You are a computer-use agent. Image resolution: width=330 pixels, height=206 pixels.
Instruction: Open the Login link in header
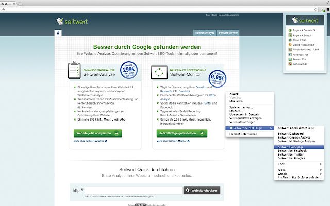point(222,15)
